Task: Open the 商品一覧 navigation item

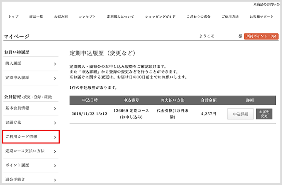Action: coord(36,17)
